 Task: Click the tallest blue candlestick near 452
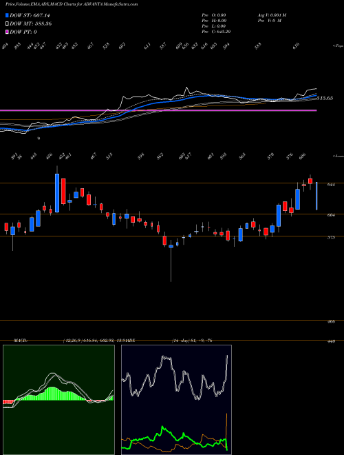tap(57, 193)
